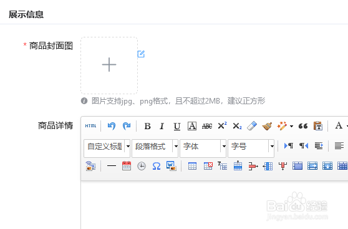Set text direction left-to-right
348x229 pixels.
(289, 146)
